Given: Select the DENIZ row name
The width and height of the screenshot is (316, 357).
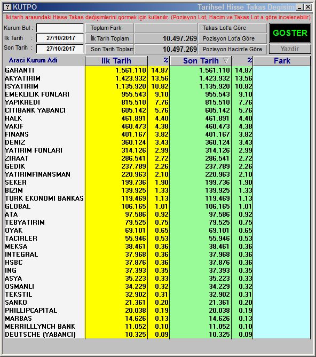Looking at the screenshot, I should 15,142.
